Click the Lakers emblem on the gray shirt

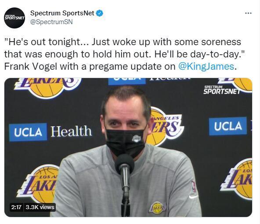tap(158, 208)
